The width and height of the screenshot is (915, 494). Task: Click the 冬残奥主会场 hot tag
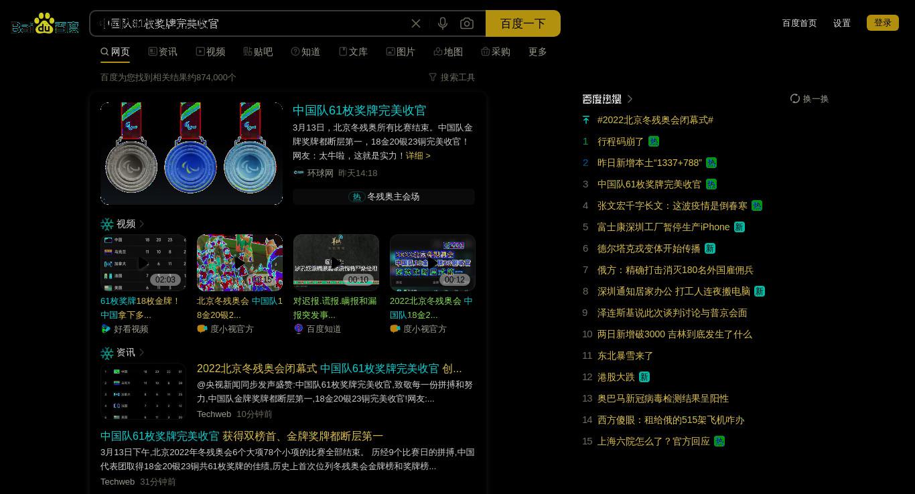pyautogui.click(x=384, y=197)
